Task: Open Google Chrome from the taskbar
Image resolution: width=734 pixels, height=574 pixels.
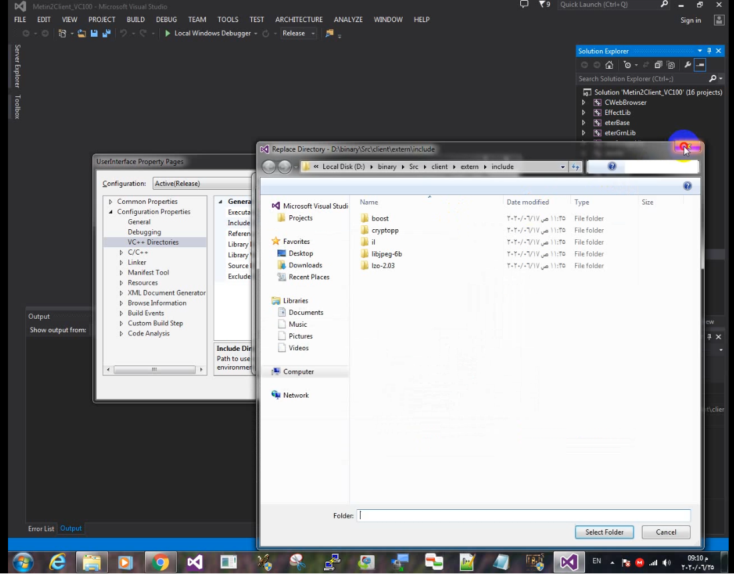Action: (160, 562)
